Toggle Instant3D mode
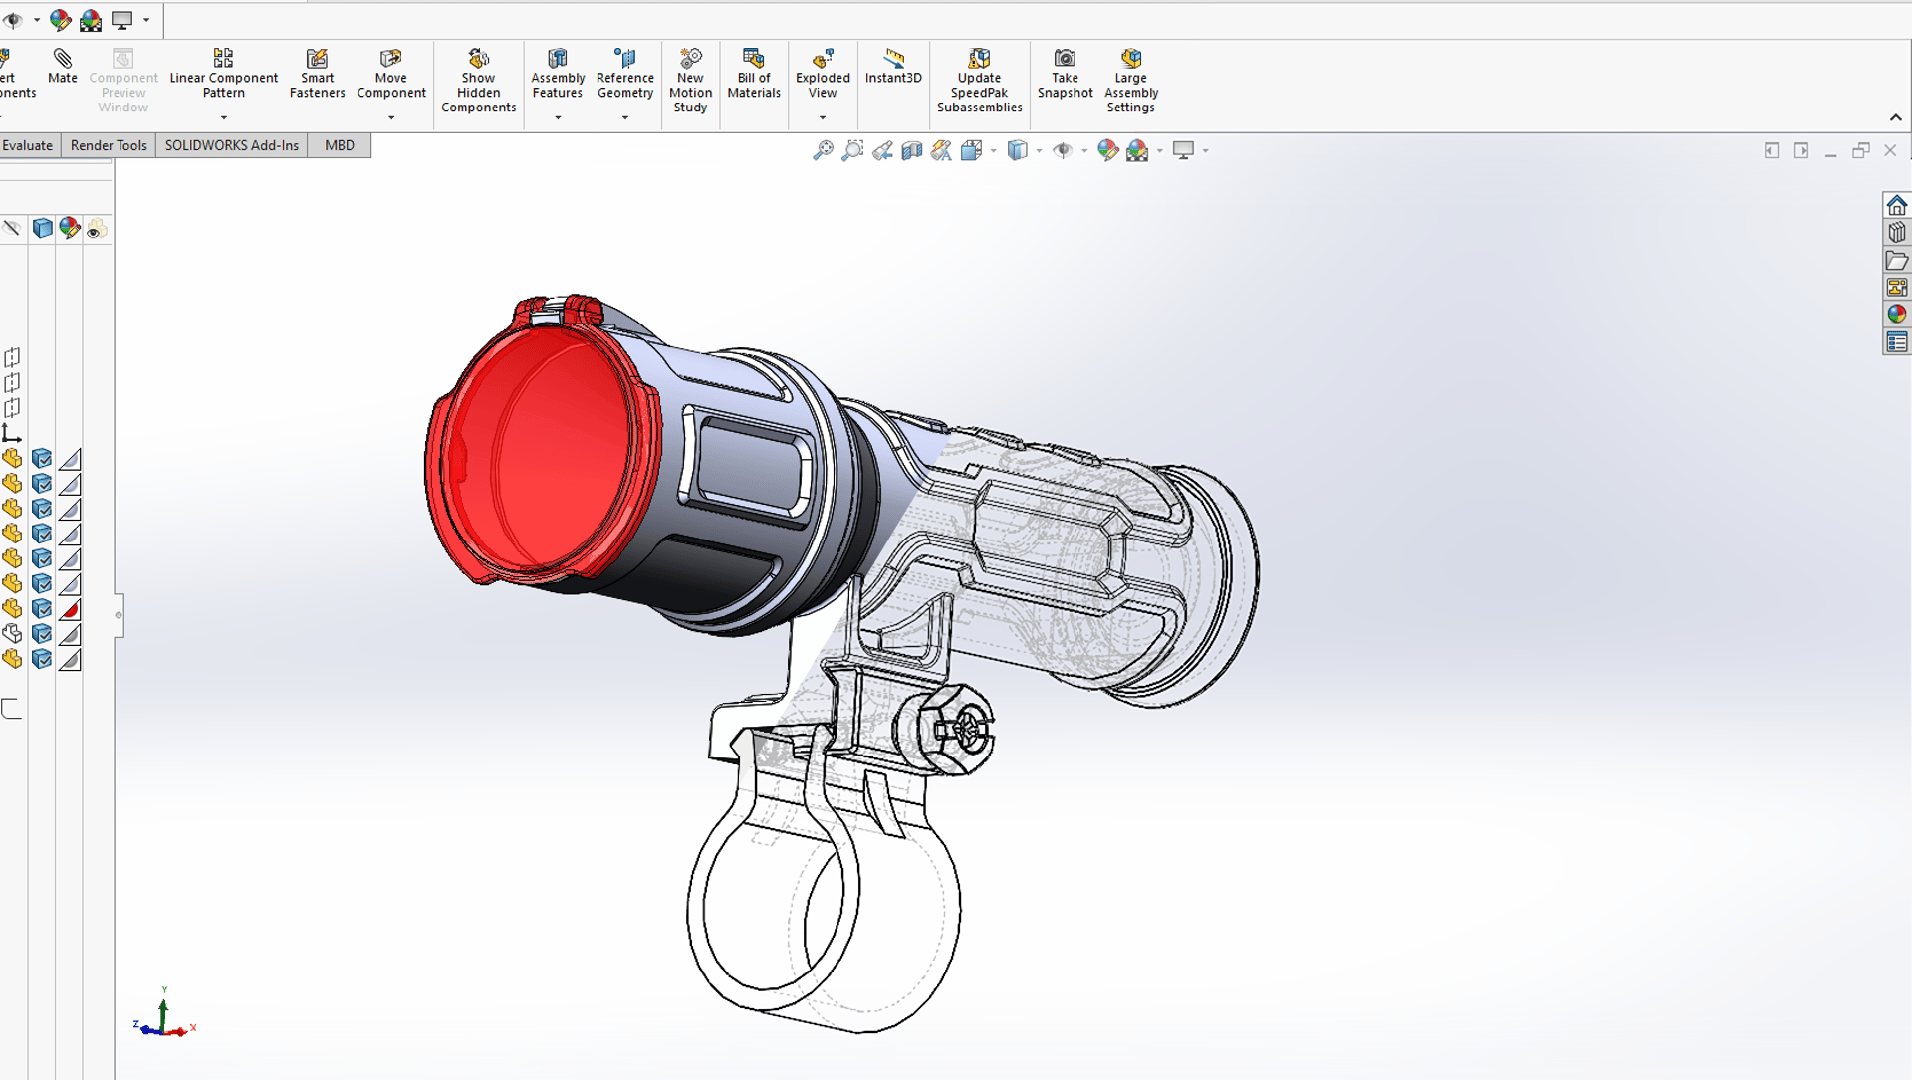The image size is (1912, 1080). click(x=893, y=66)
